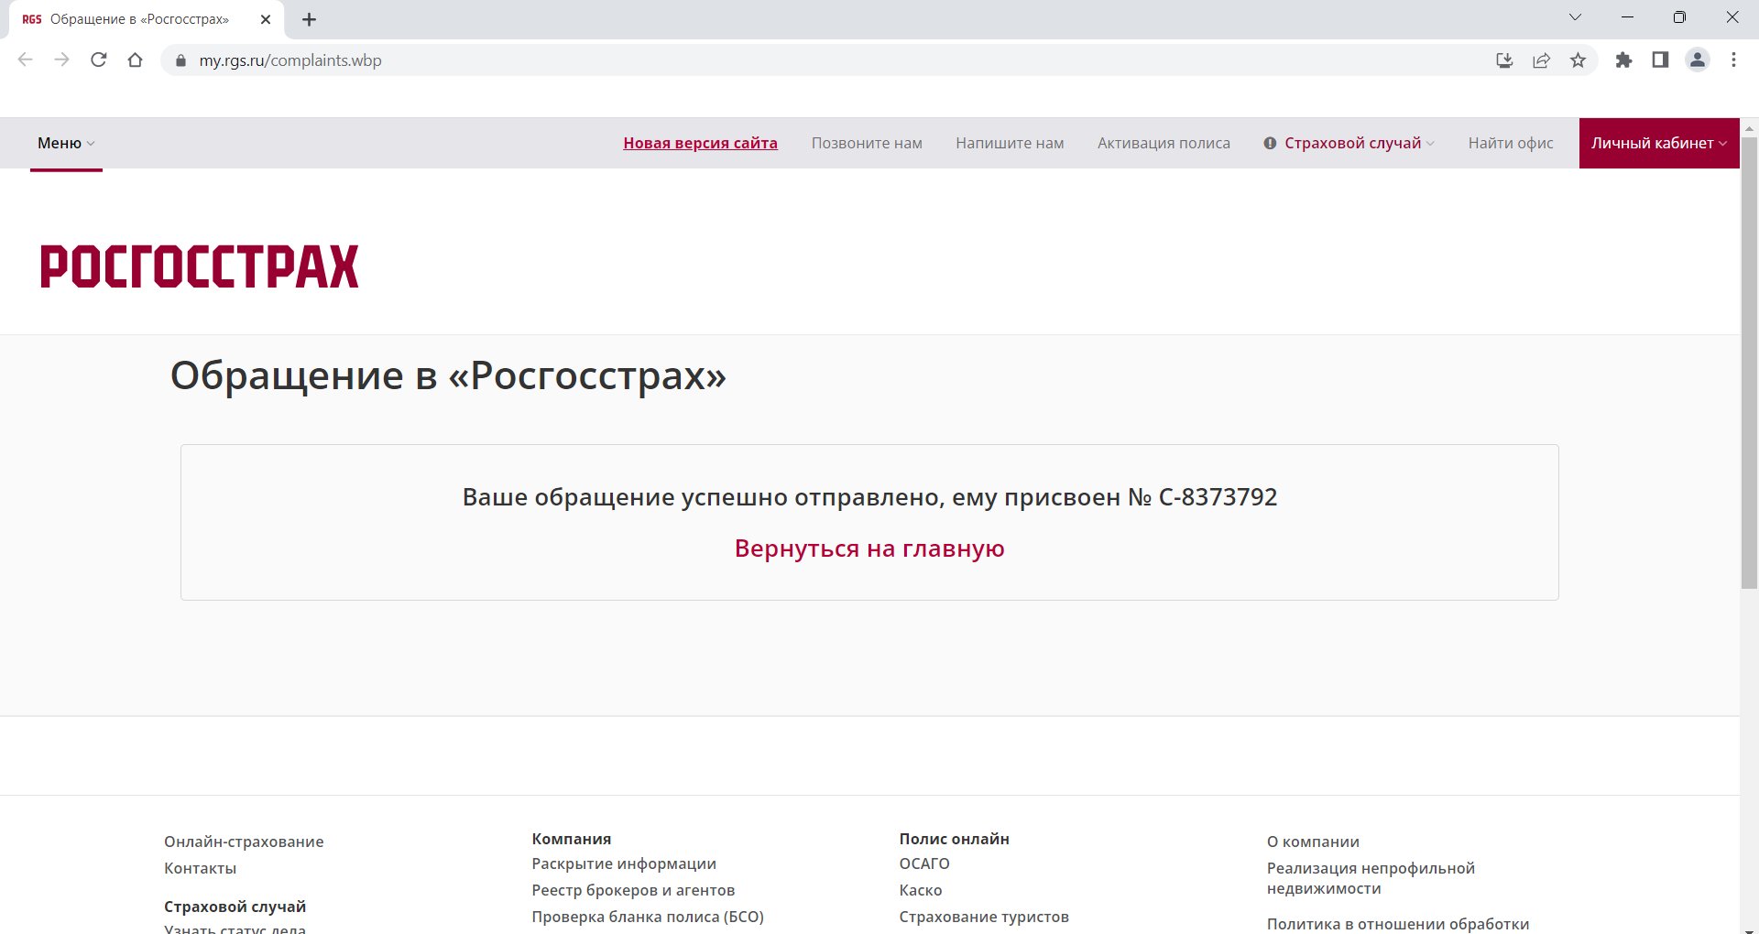Click the browser back arrow
This screenshot has width=1759, height=934.
coord(26,60)
